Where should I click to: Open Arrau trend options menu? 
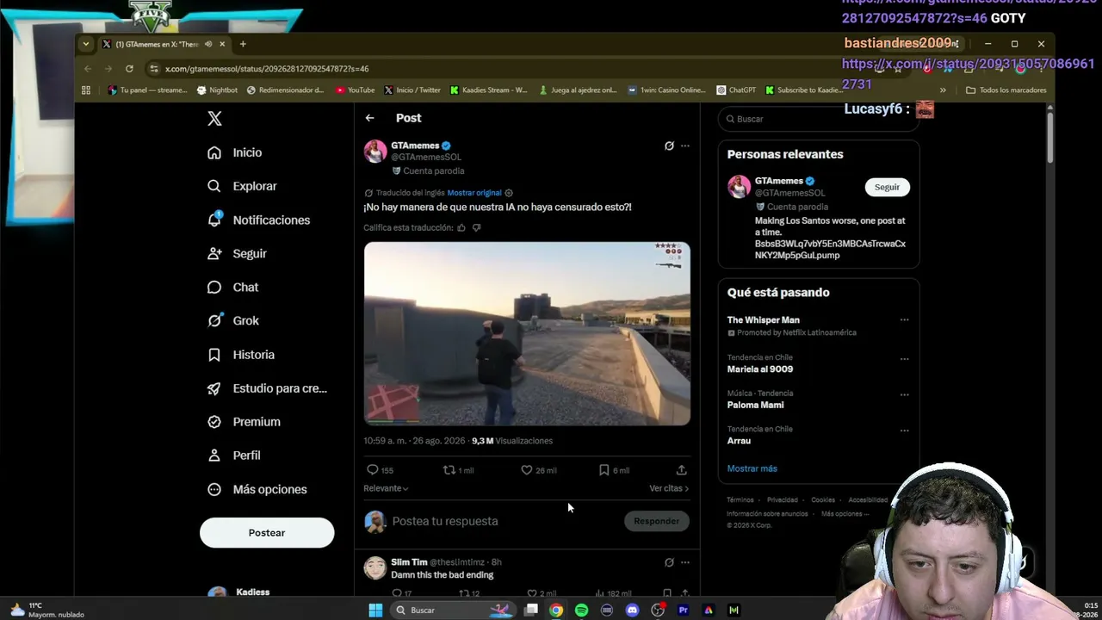coord(904,431)
